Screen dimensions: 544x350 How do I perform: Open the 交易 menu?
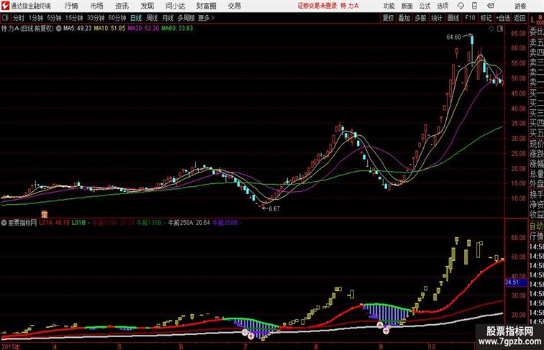click(x=235, y=6)
